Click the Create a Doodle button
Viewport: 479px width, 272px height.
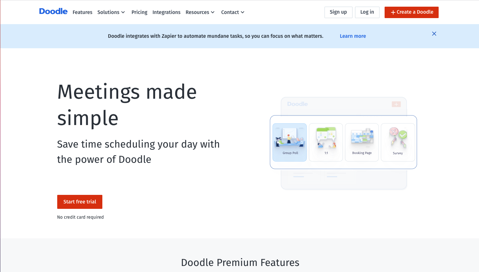(x=412, y=12)
